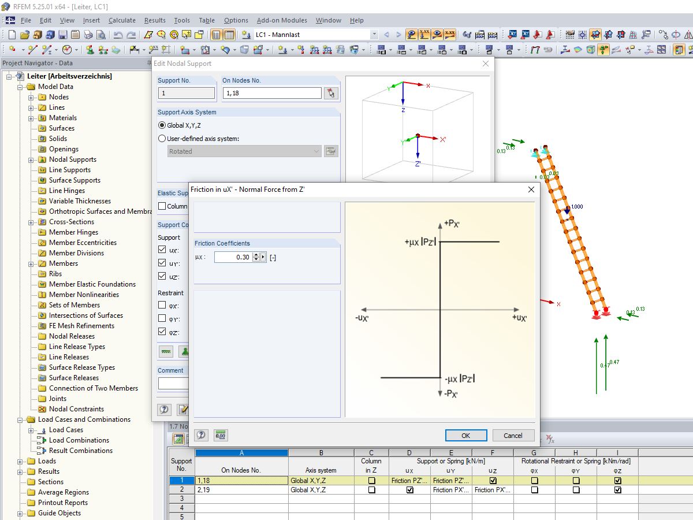Click OK in the Friction dialog

pos(465,436)
